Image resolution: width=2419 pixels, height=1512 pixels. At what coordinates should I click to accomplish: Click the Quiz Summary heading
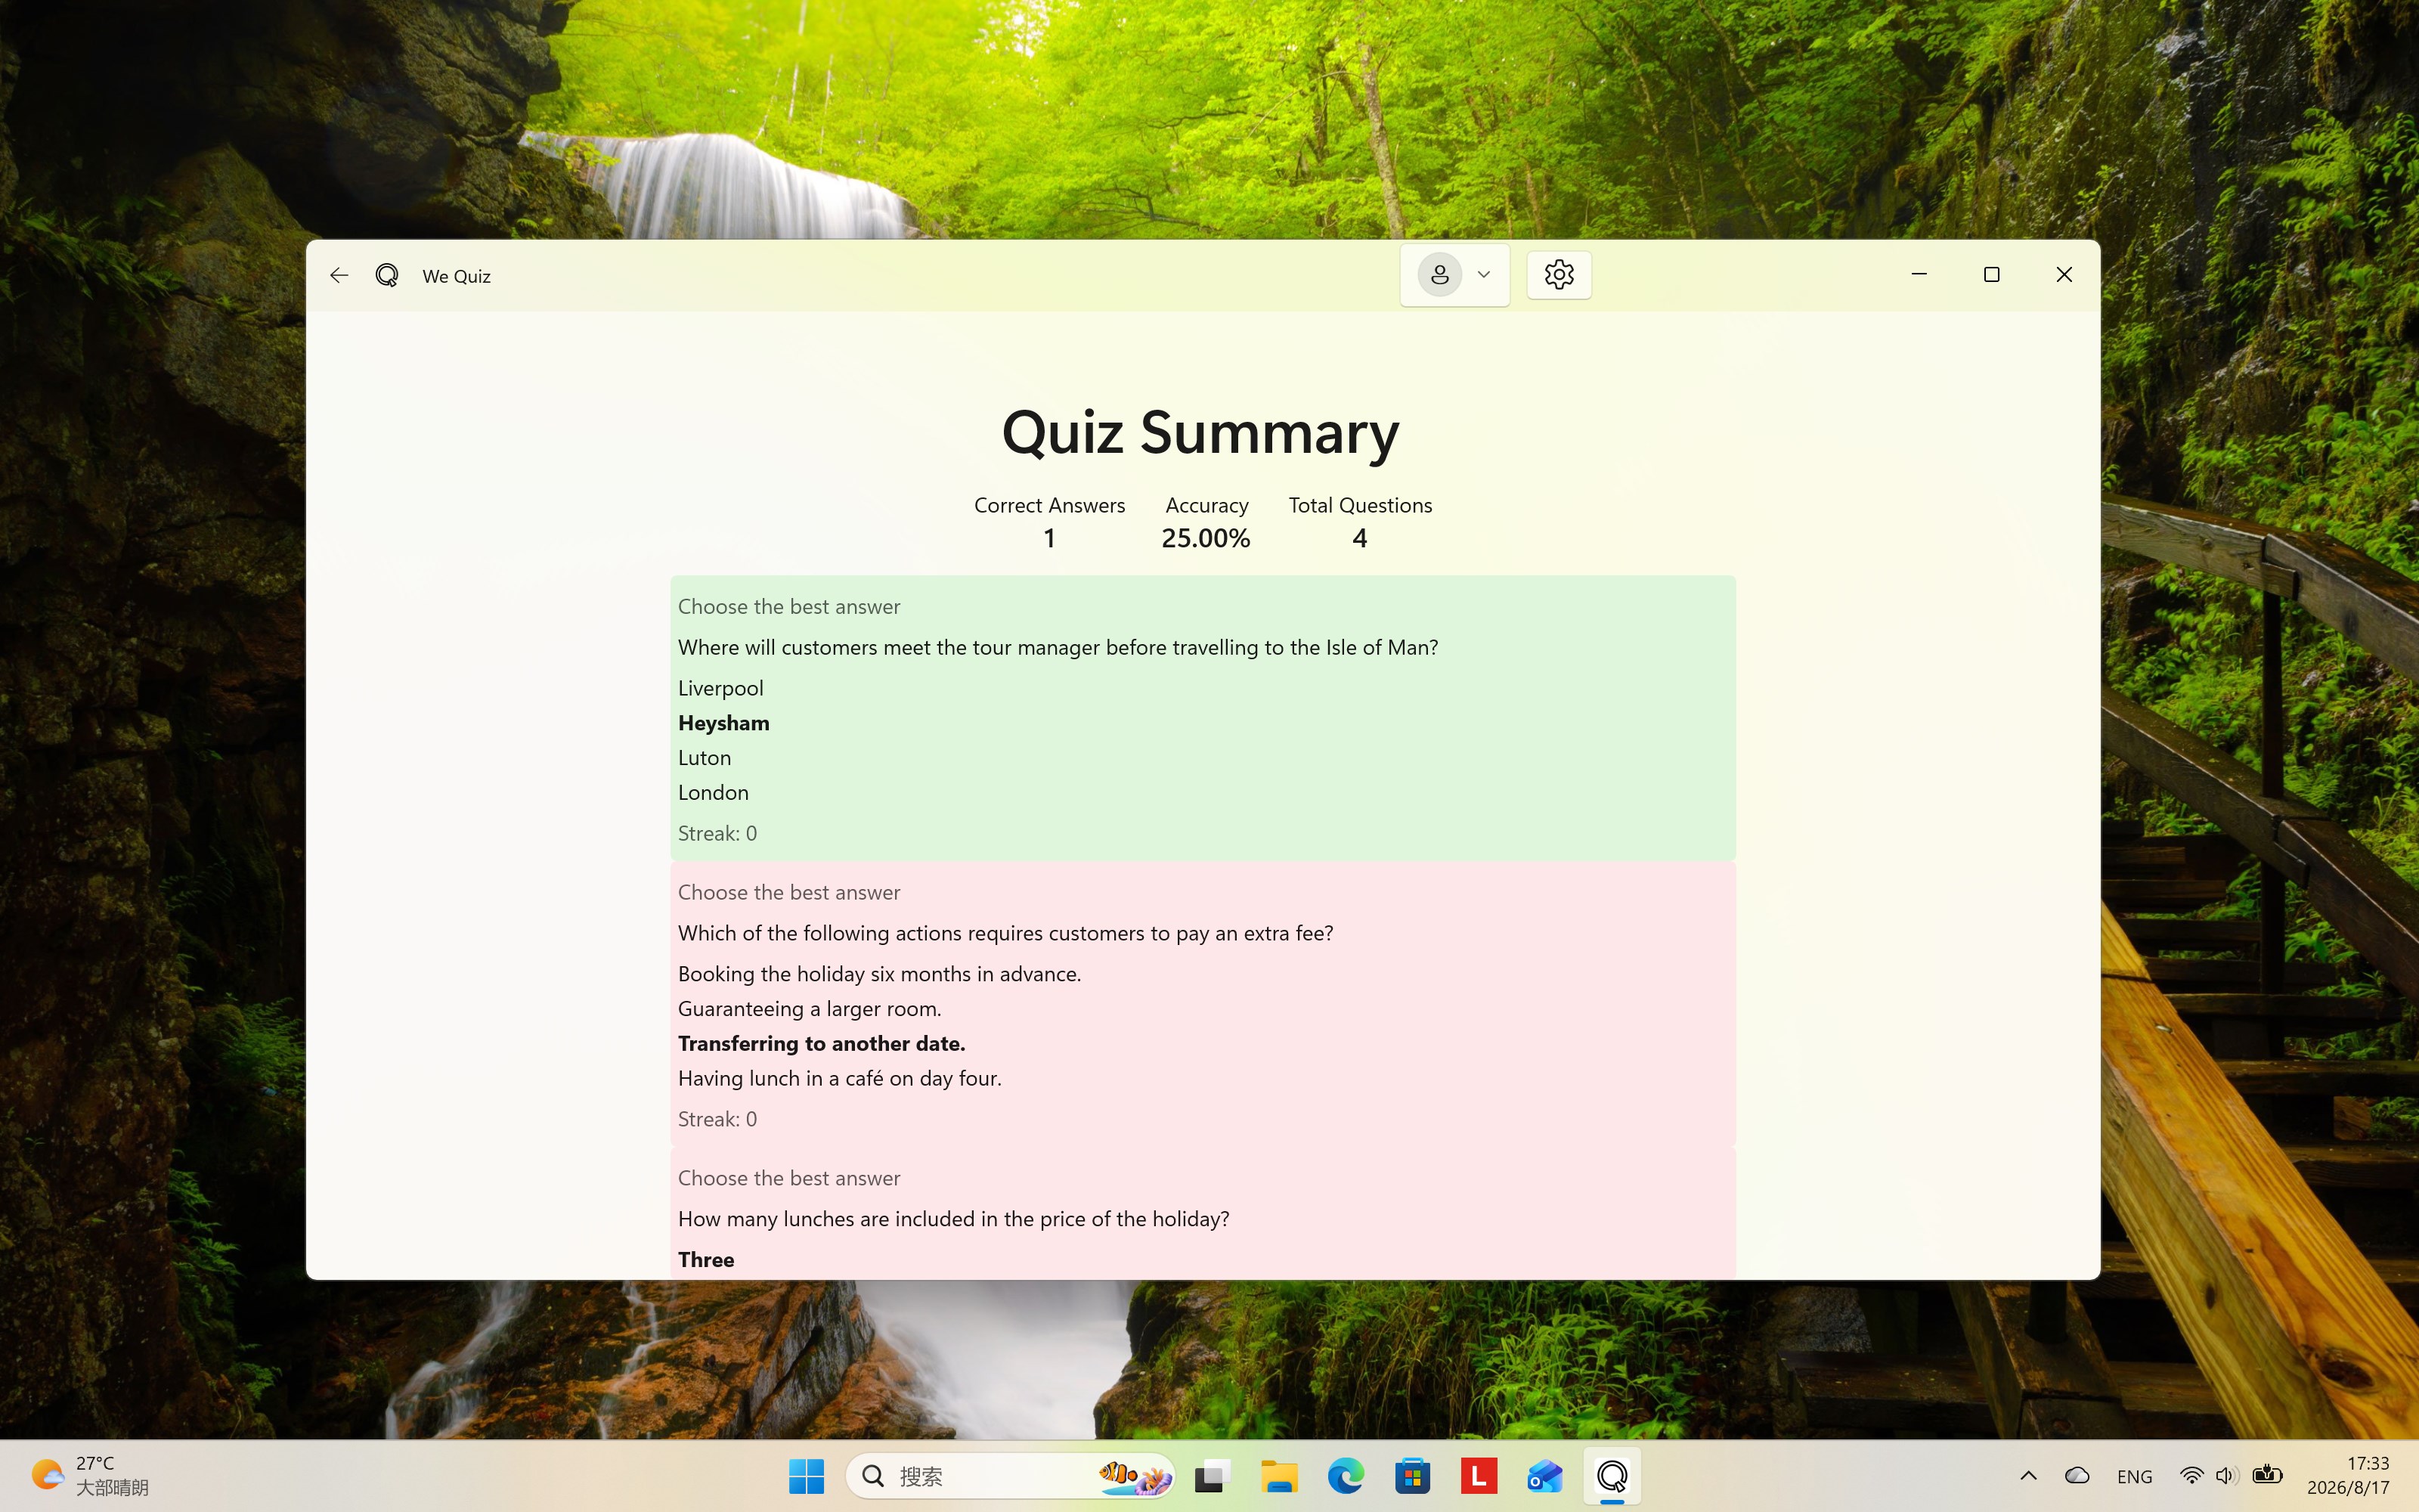point(1200,433)
